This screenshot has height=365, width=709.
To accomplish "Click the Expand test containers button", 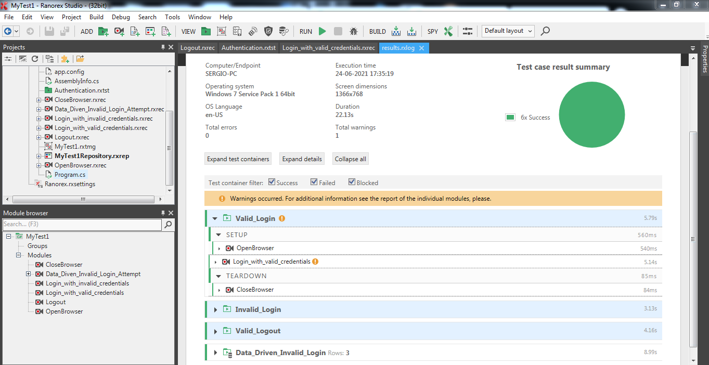I will [238, 159].
